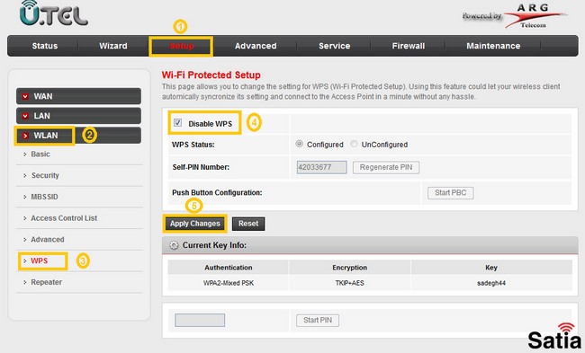Open the Wizard tab
Image resolution: width=585 pixels, height=353 pixels.
[113, 46]
